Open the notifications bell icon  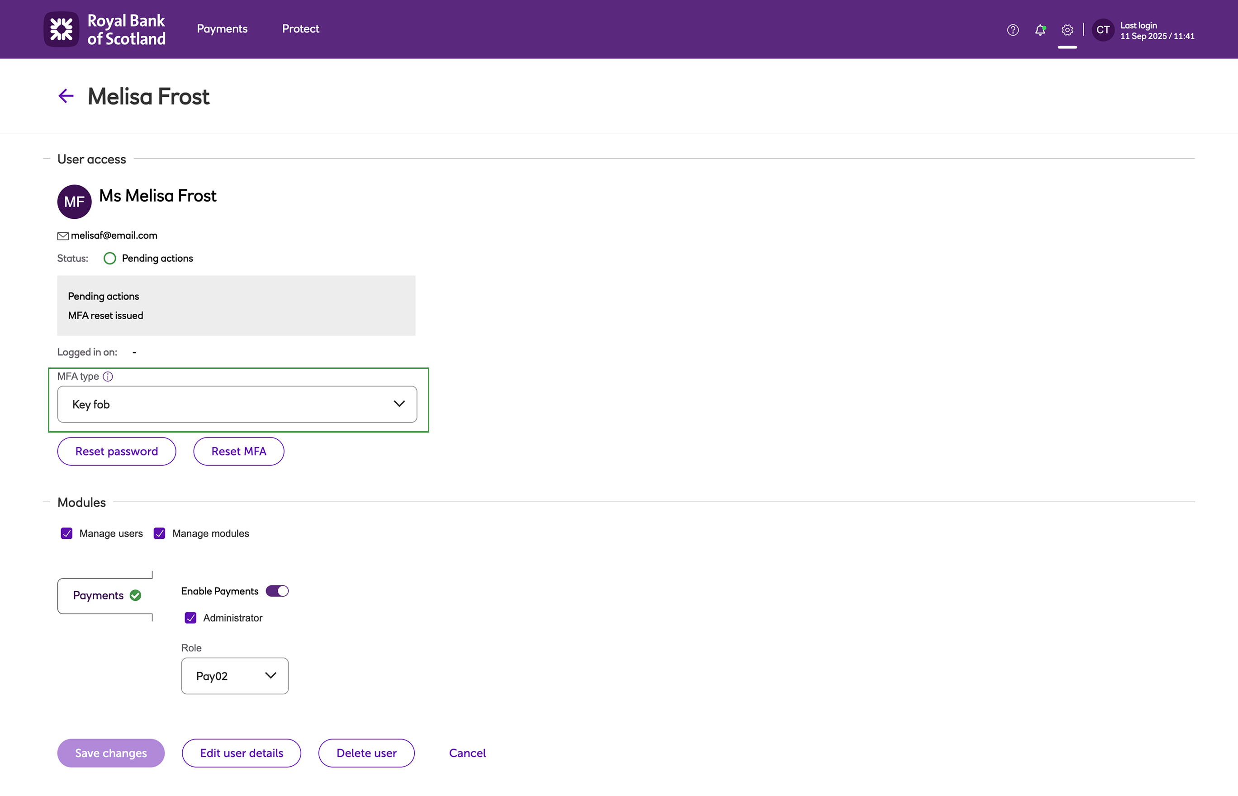1040,30
